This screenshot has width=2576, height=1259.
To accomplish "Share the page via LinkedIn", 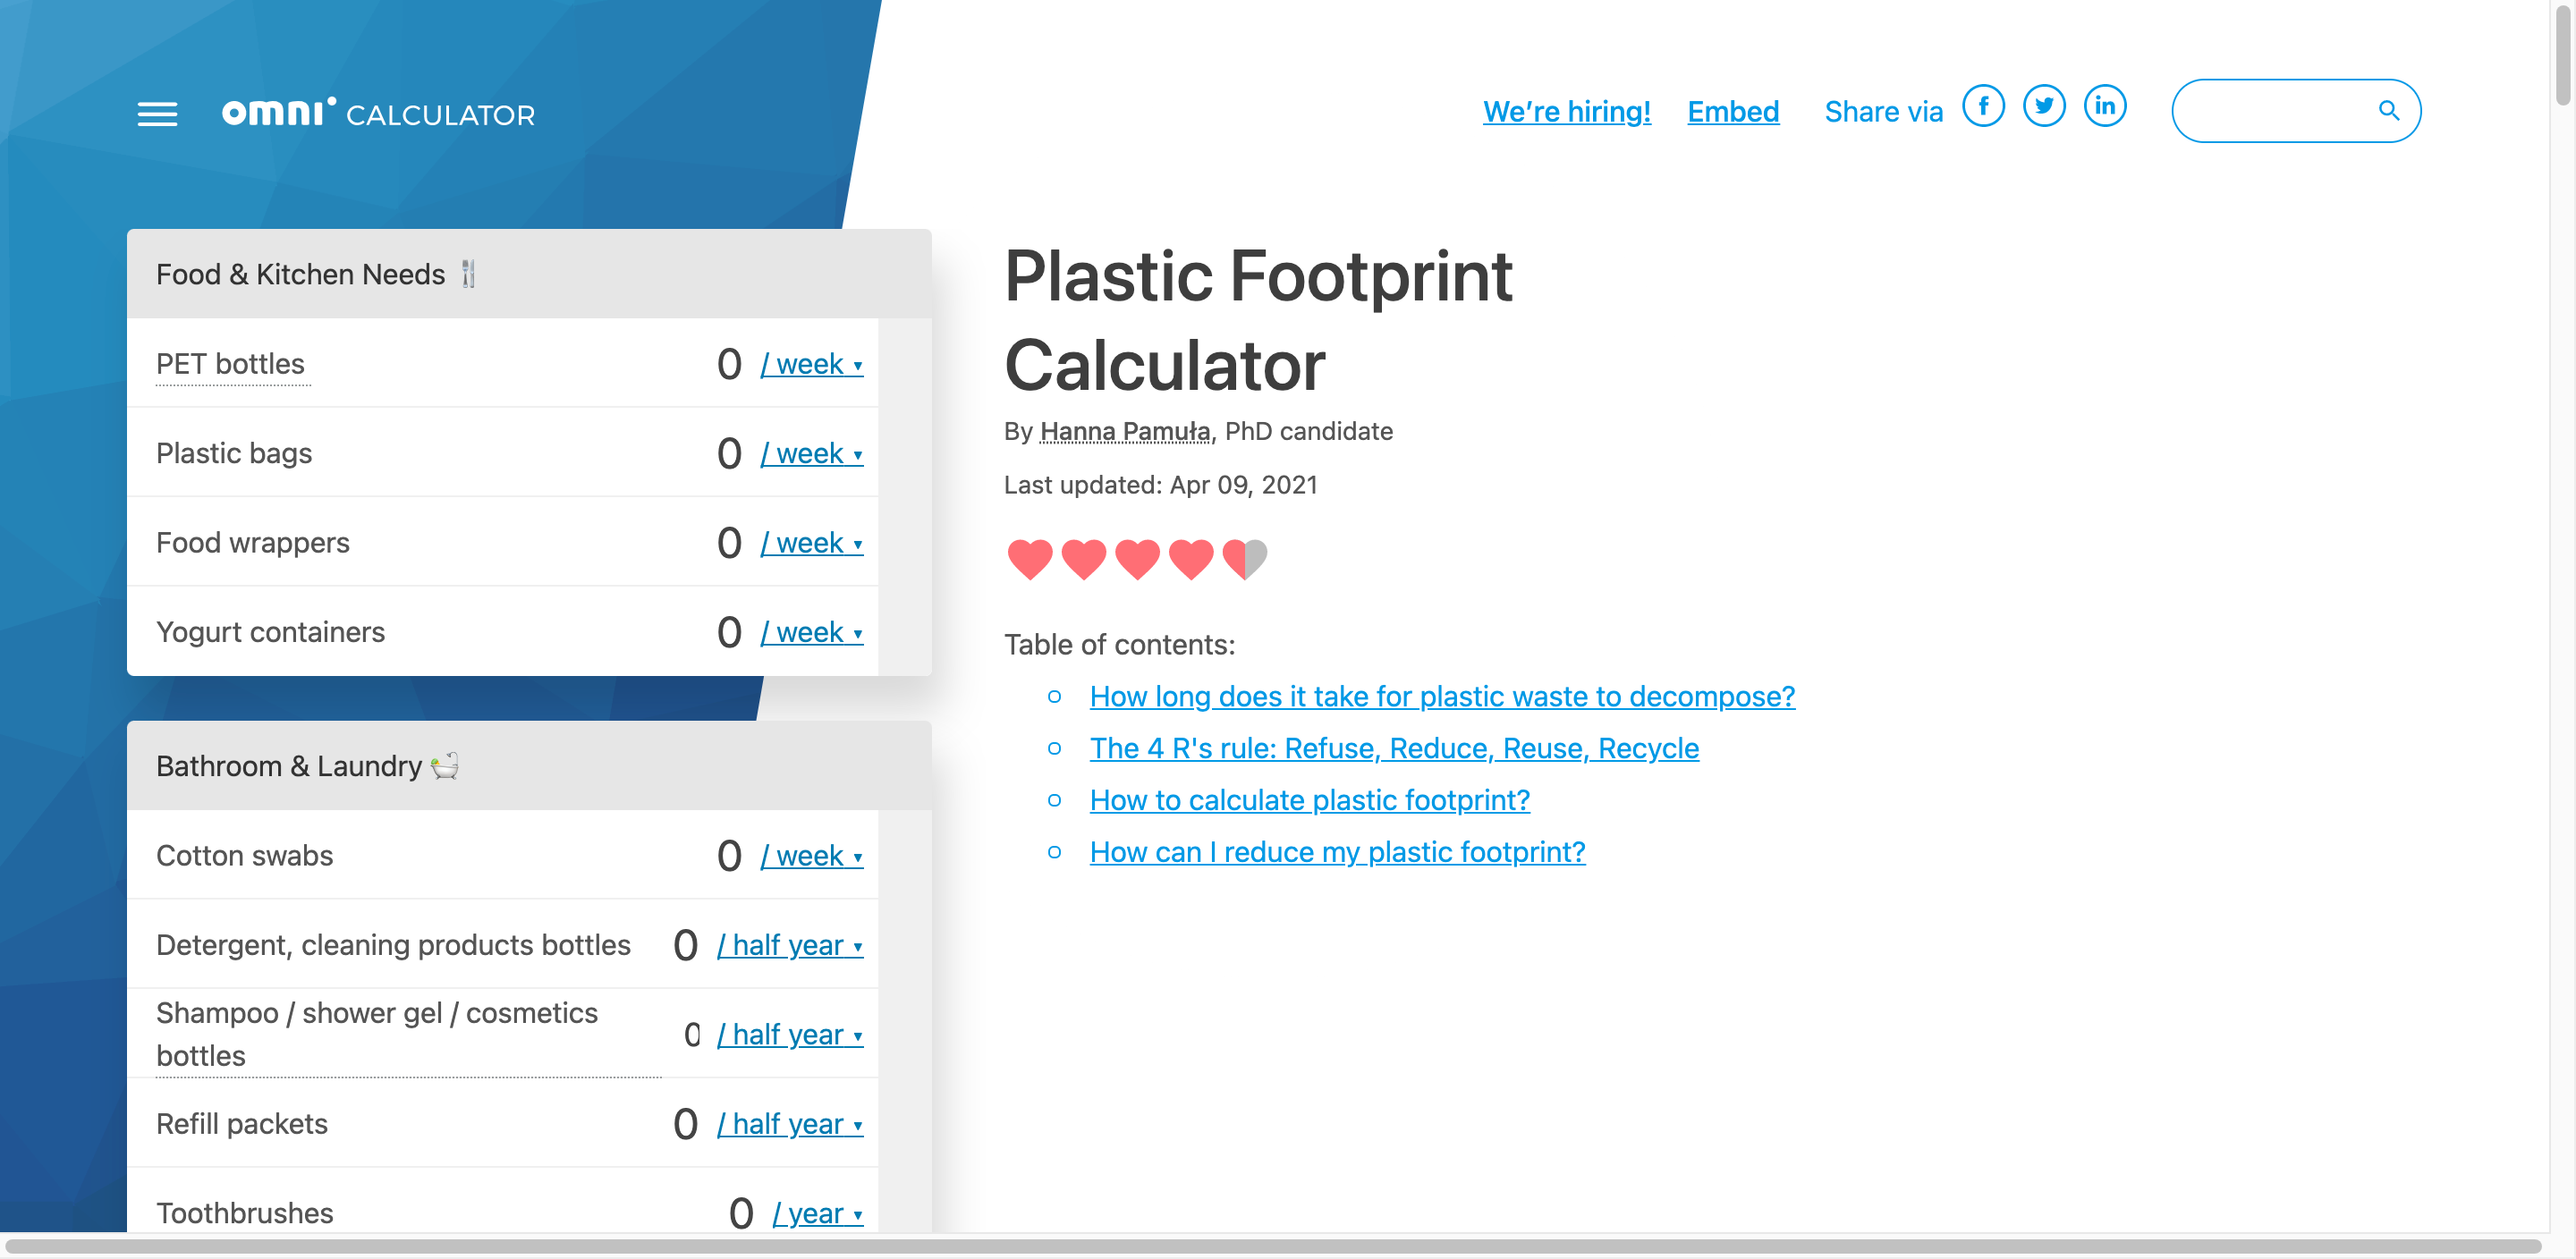I will pos(2106,106).
